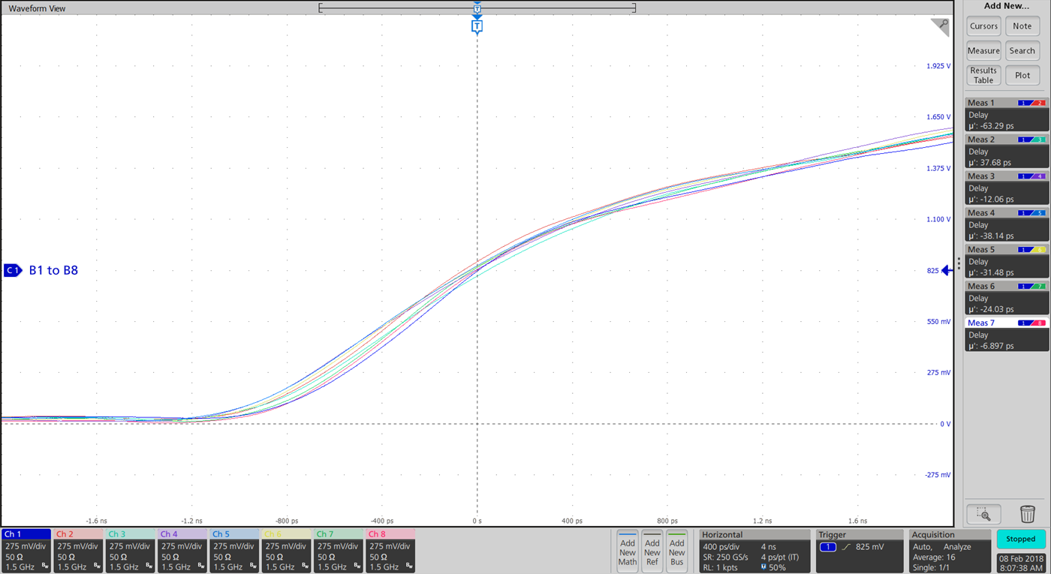Add a Results Table

pyautogui.click(x=983, y=75)
